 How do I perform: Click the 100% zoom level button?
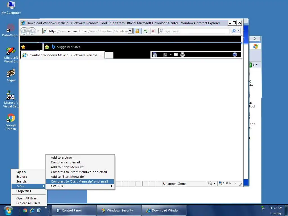click(x=225, y=183)
